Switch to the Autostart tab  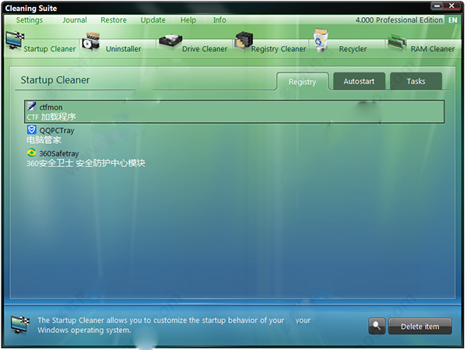pyautogui.click(x=359, y=81)
